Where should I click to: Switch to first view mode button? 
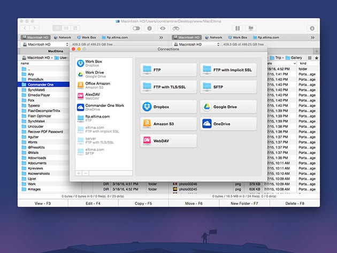pos(57,28)
